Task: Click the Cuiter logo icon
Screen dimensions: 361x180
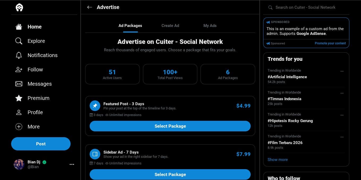Action: click(19, 7)
